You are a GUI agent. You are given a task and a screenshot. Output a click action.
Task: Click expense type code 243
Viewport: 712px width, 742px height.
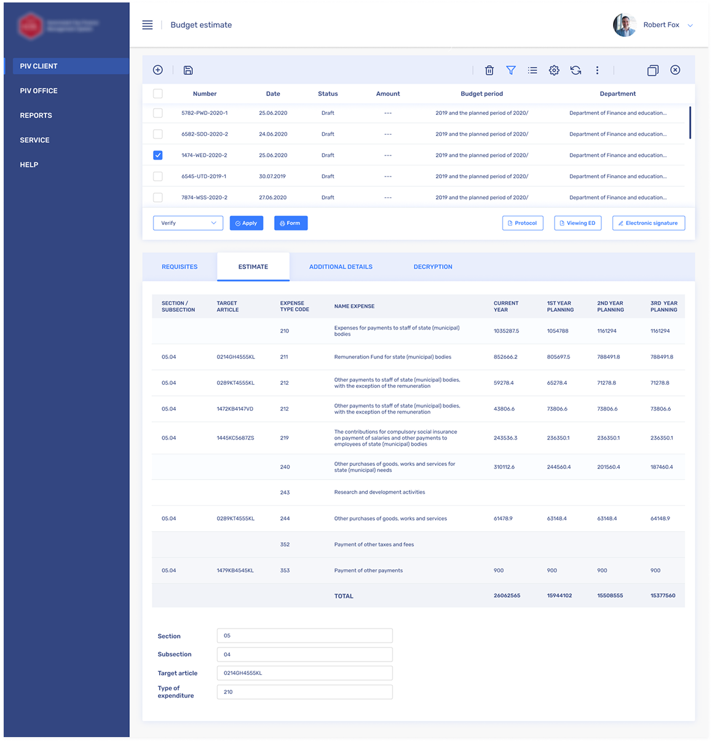(285, 492)
